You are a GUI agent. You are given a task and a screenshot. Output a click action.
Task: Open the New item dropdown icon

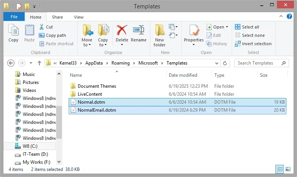point(173,27)
